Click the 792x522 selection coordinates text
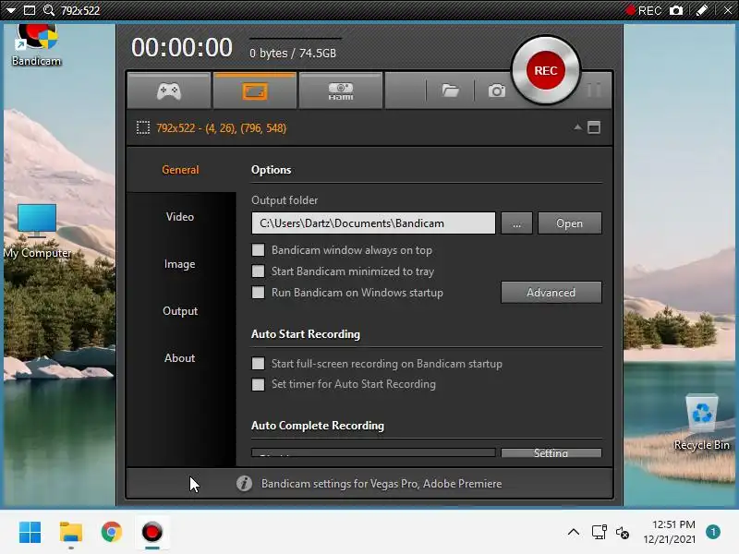 tap(221, 128)
